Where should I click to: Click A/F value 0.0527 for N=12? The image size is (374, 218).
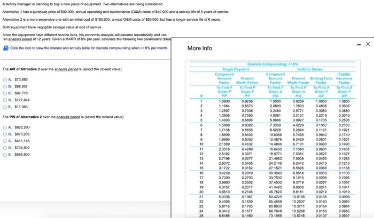point(321,154)
